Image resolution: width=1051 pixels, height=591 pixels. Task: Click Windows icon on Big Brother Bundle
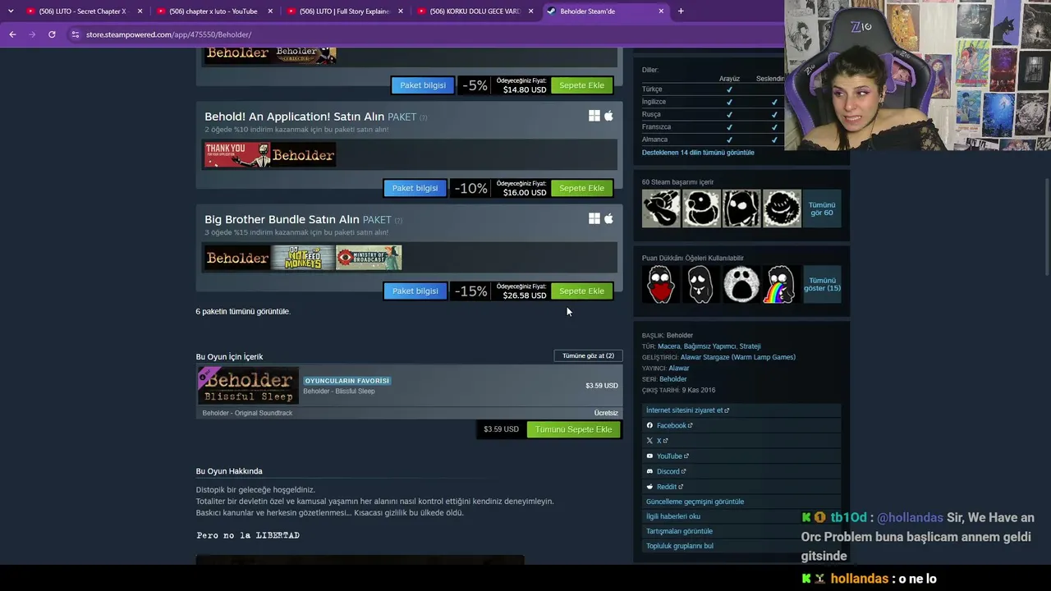(x=594, y=218)
